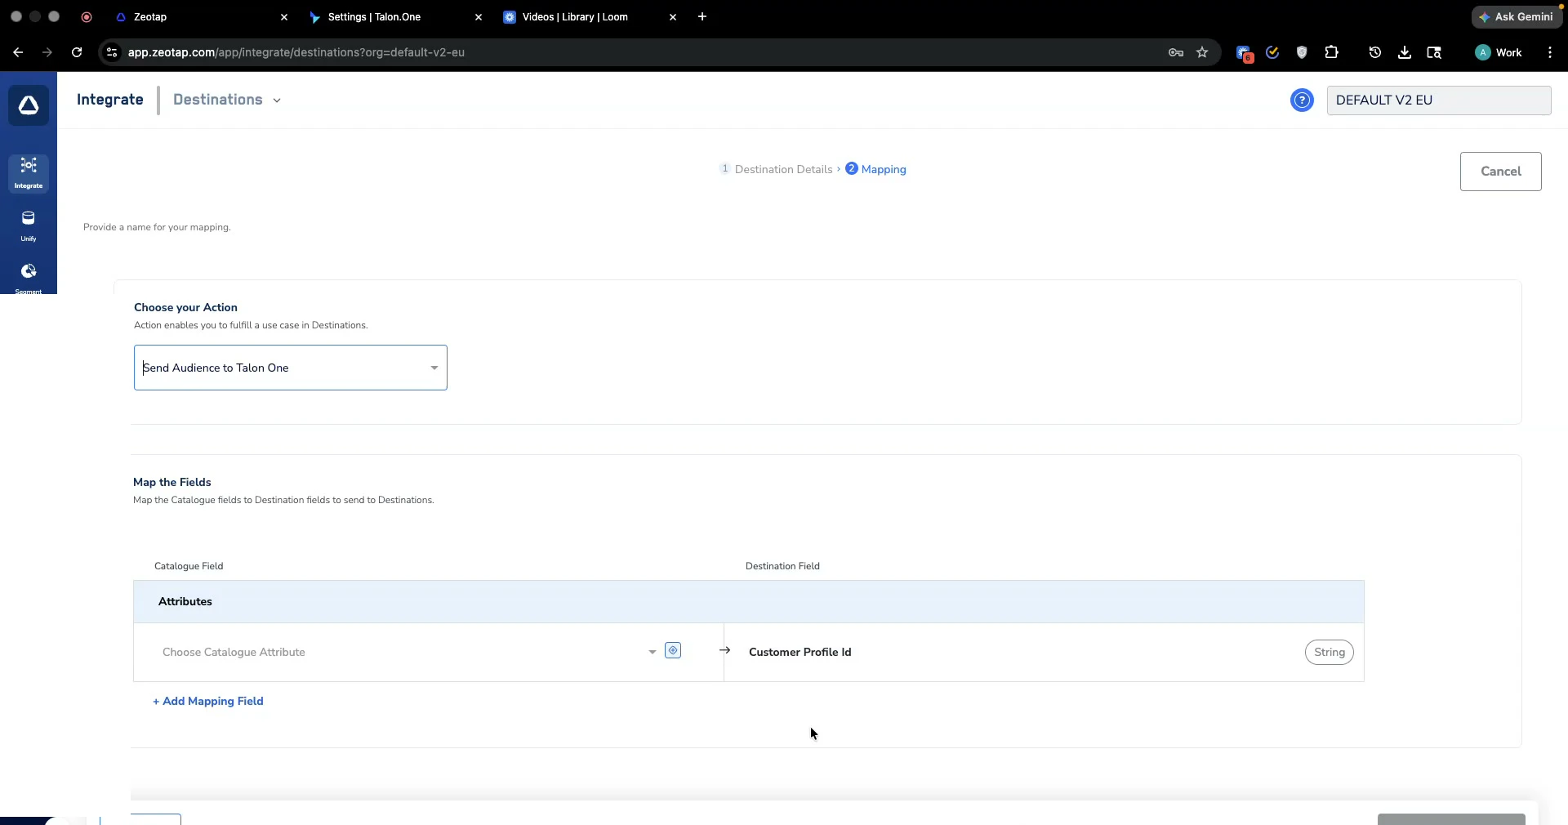Reload the Zeotap page
The width and height of the screenshot is (1568, 825).
pyautogui.click(x=77, y=52)
